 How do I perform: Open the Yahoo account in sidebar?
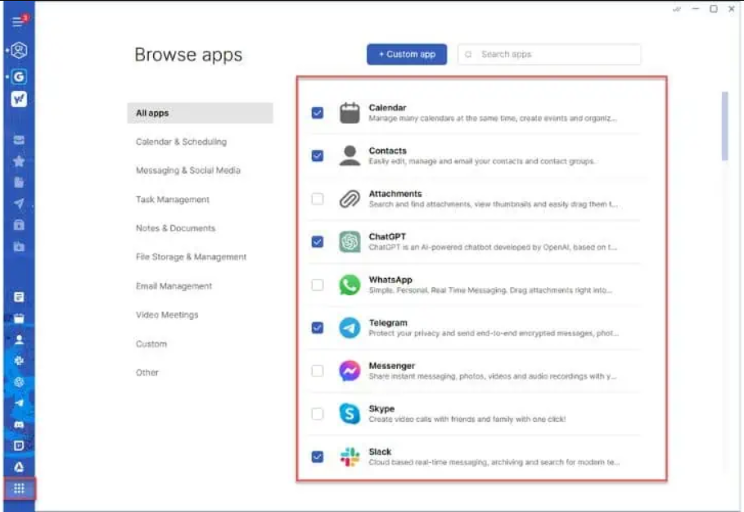coord(19,99)
